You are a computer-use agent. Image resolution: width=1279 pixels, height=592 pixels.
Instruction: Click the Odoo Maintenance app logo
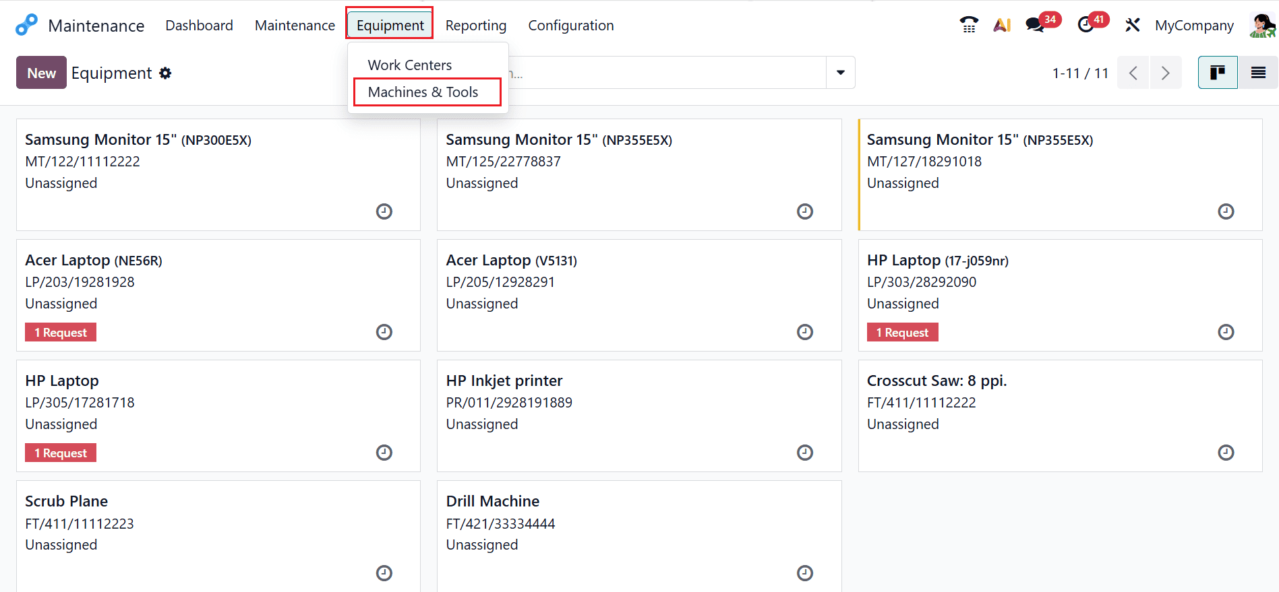26,25
